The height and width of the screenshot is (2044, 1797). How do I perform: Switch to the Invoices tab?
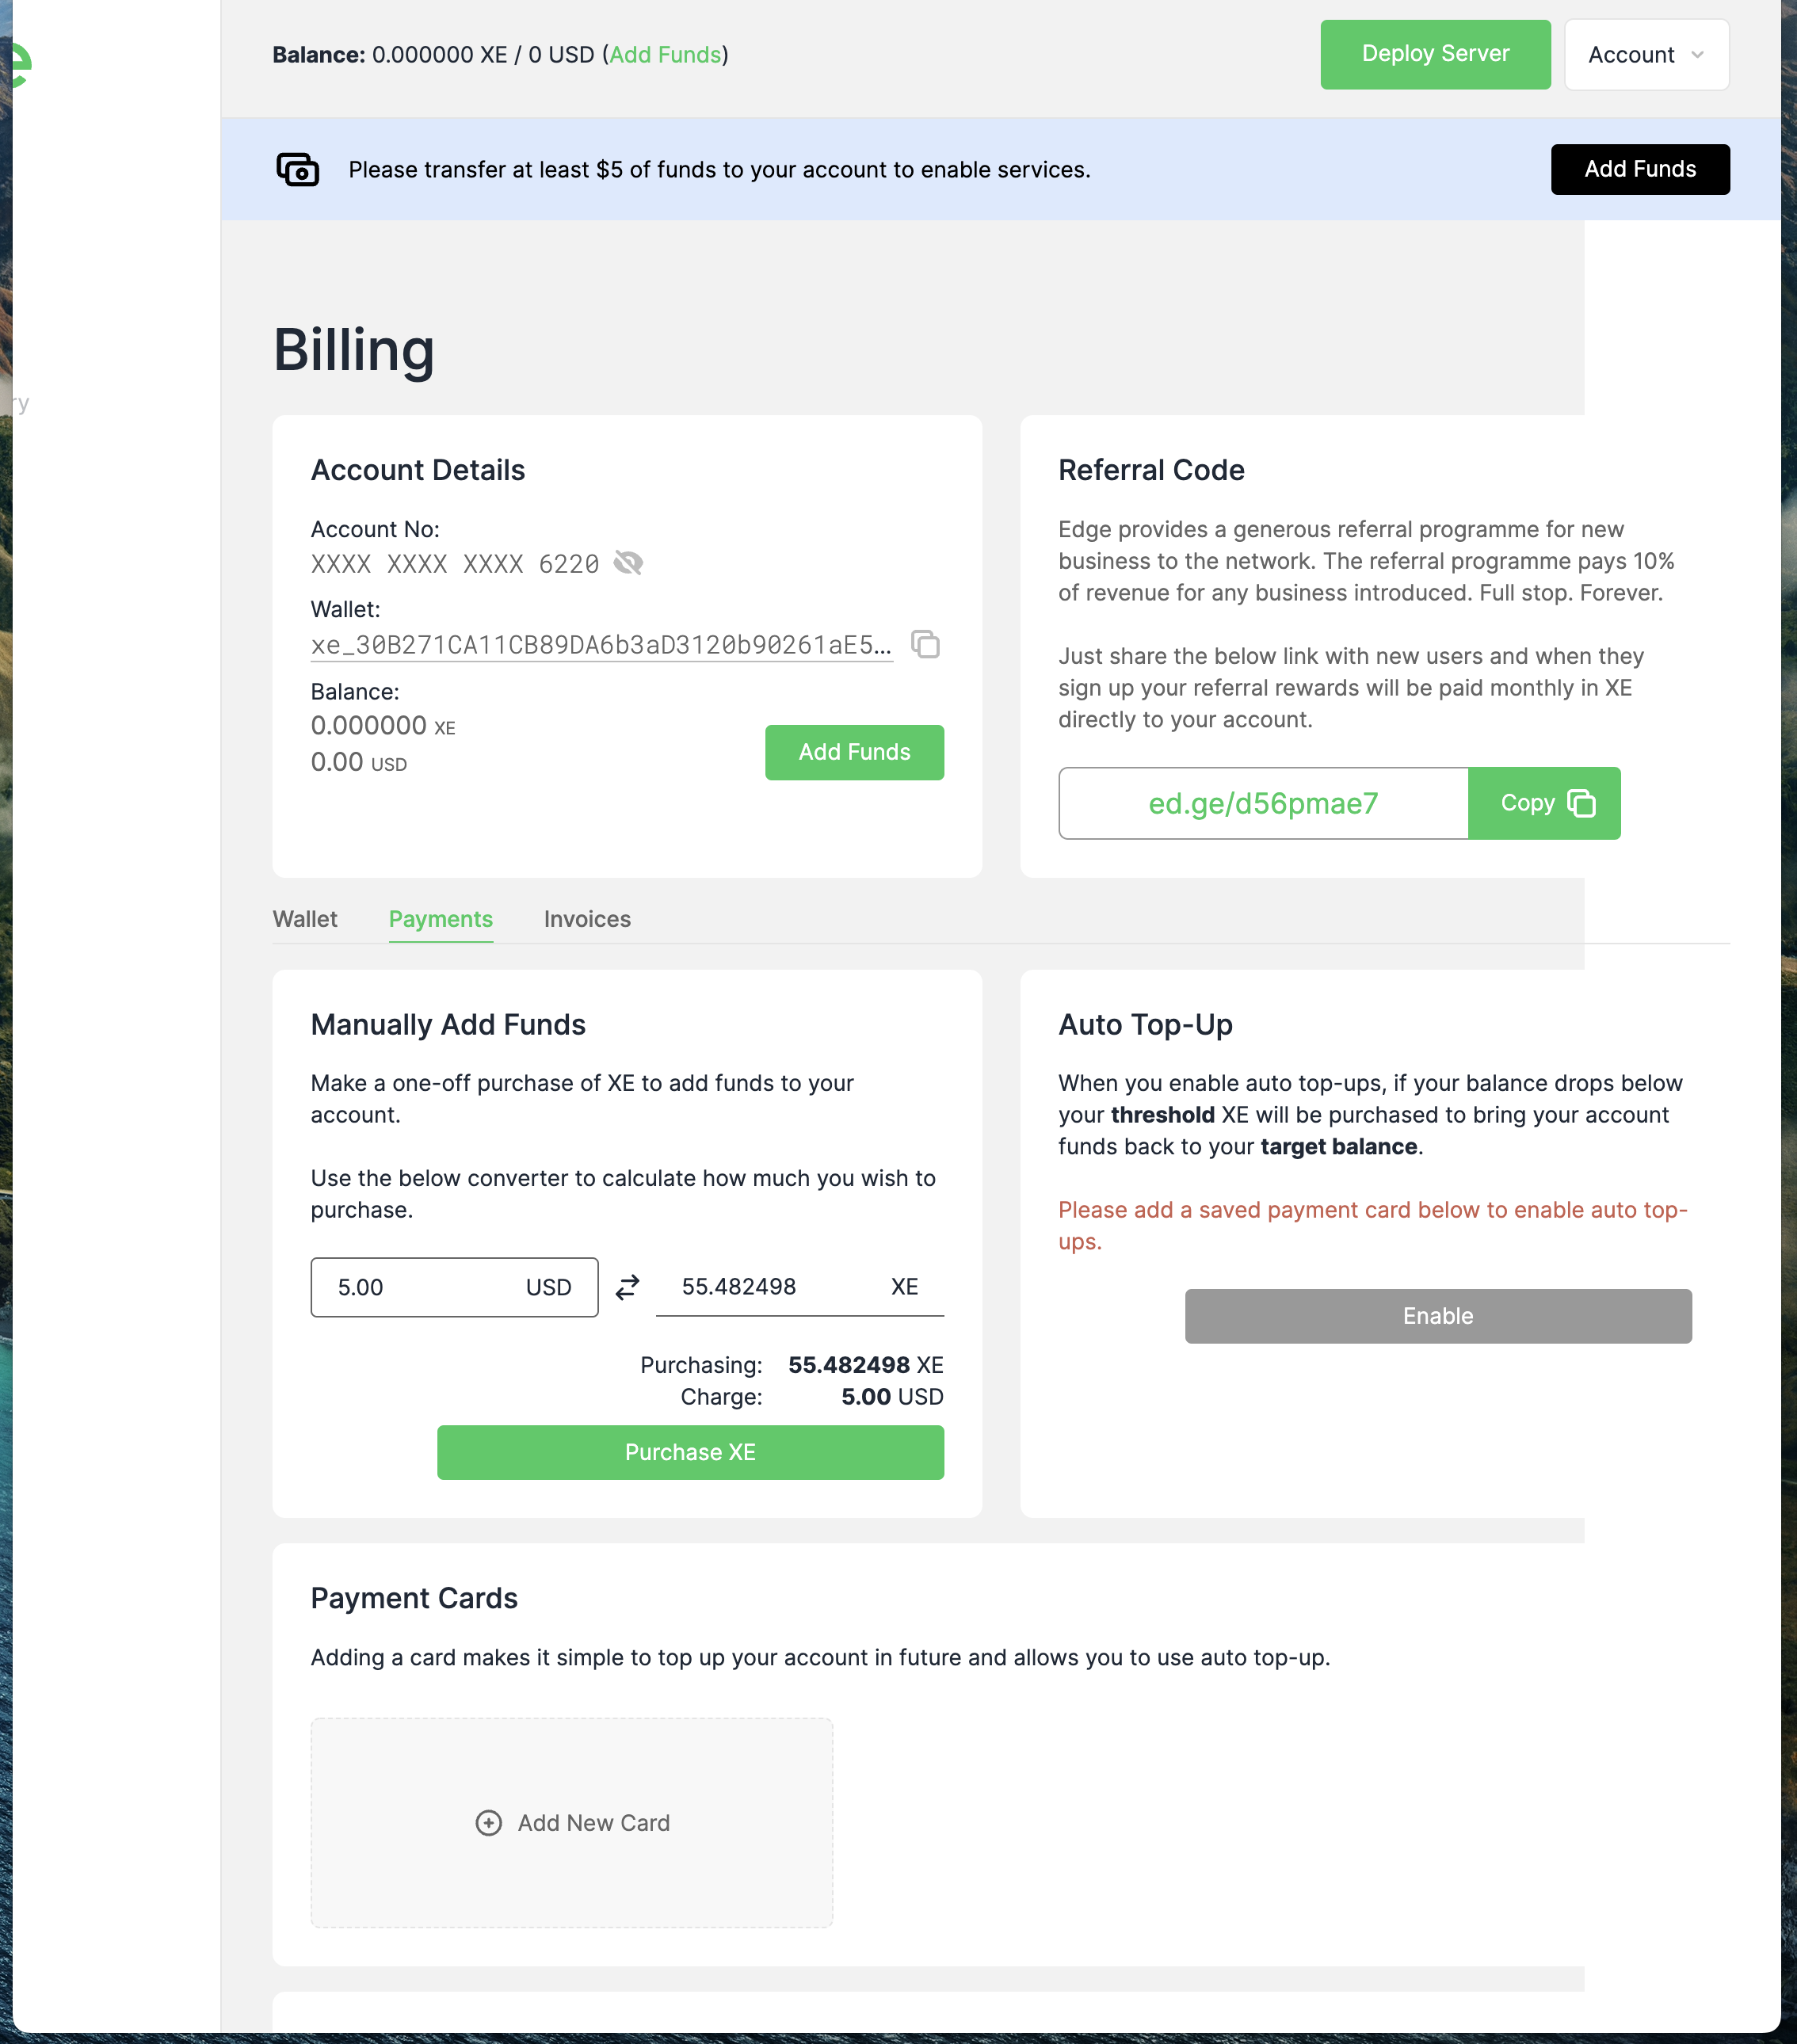[x=587, y=919]
